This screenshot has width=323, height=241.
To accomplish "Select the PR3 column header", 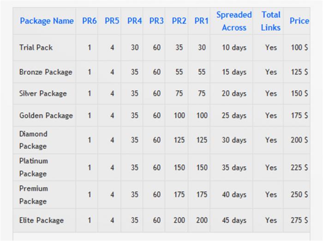I will click(156, 21).
